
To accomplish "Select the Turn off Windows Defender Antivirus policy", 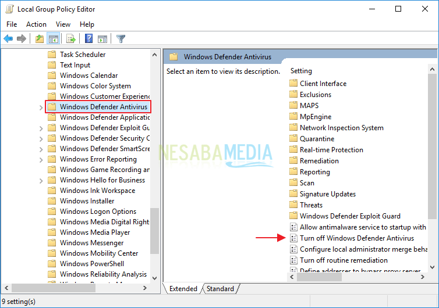I will coord(356,238).
